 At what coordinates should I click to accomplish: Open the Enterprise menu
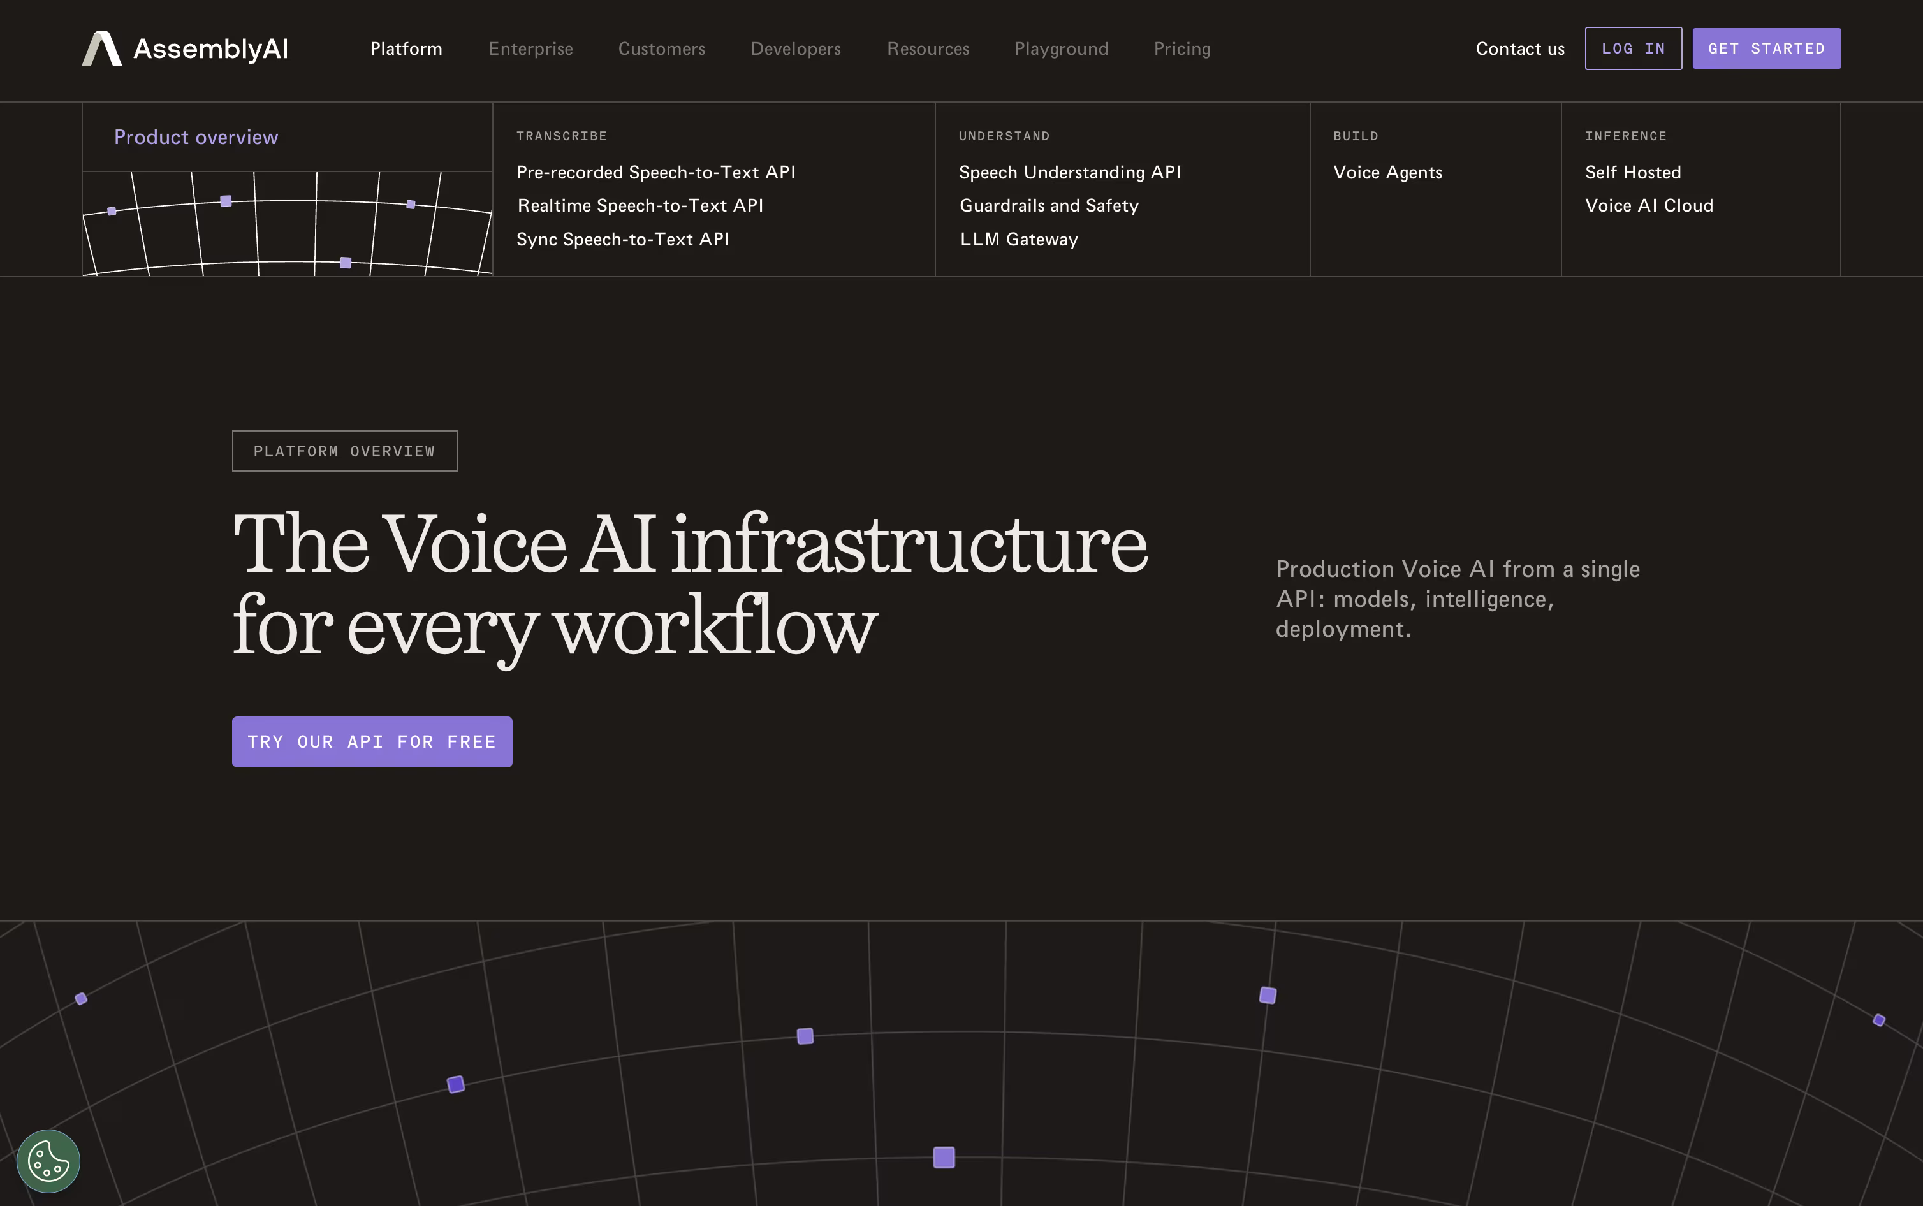coord(530,48)
